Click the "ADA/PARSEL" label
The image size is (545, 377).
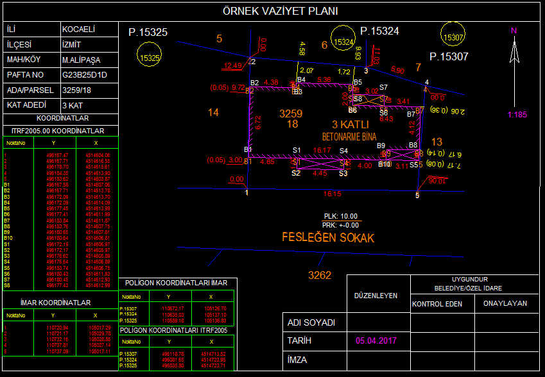(x=30, y=90)
